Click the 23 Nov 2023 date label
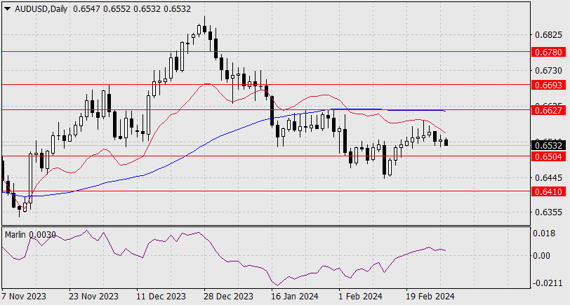 pyautogui.click(x=94, y=297)
